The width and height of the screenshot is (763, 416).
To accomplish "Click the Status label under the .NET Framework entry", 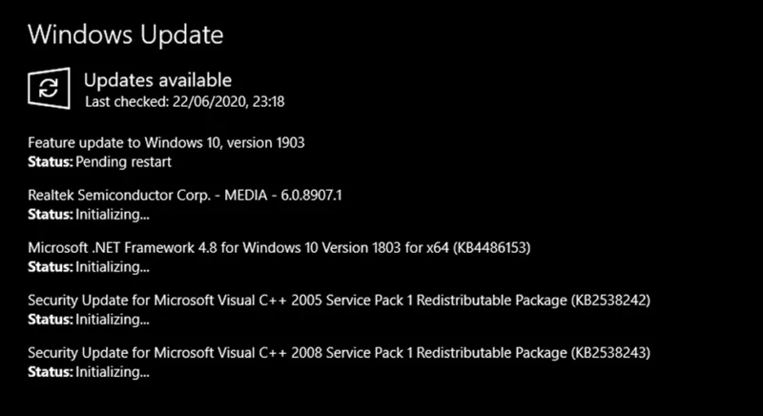I will 51,267.
